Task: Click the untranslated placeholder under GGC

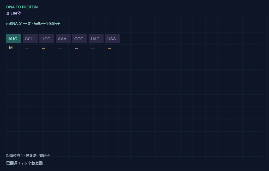Action: (x=76, y=48)
